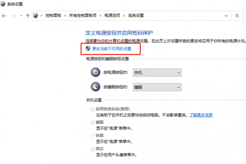Open recent locations dropdown chevron
246x164 pixels.
click(x=21, y=16)
